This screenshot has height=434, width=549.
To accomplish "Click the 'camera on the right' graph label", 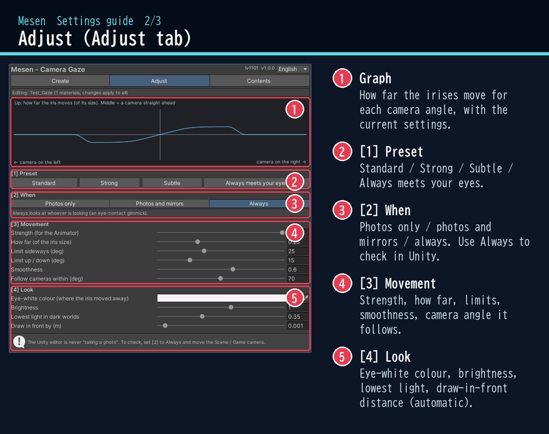I will click(281, 162).
